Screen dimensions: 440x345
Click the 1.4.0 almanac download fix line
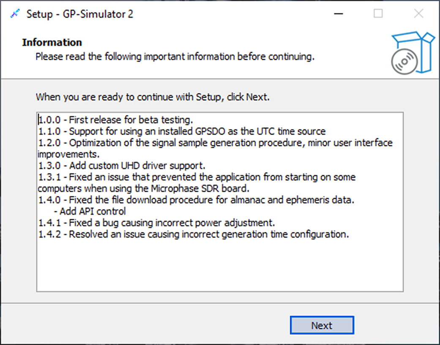click(195, 200)
